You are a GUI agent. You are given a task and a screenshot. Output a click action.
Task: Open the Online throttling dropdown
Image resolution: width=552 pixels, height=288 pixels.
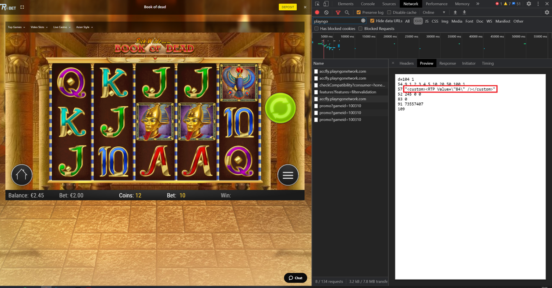click(434, 12)
